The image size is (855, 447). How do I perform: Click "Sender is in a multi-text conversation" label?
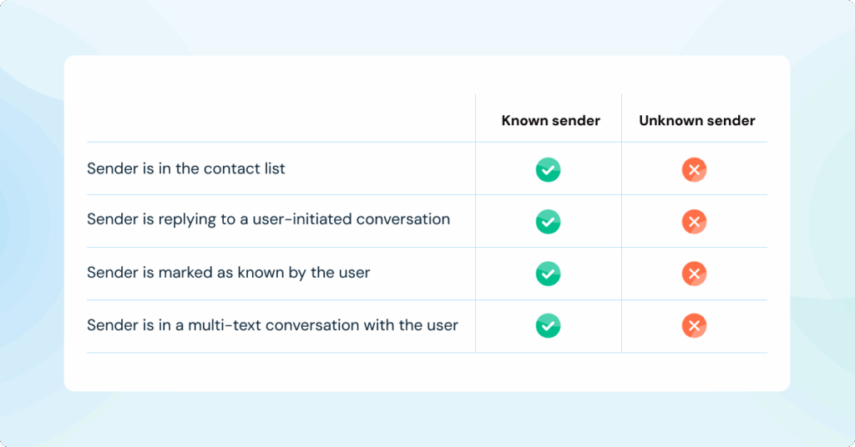point(272,325)
